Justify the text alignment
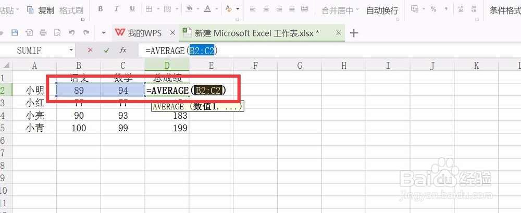 292,9
